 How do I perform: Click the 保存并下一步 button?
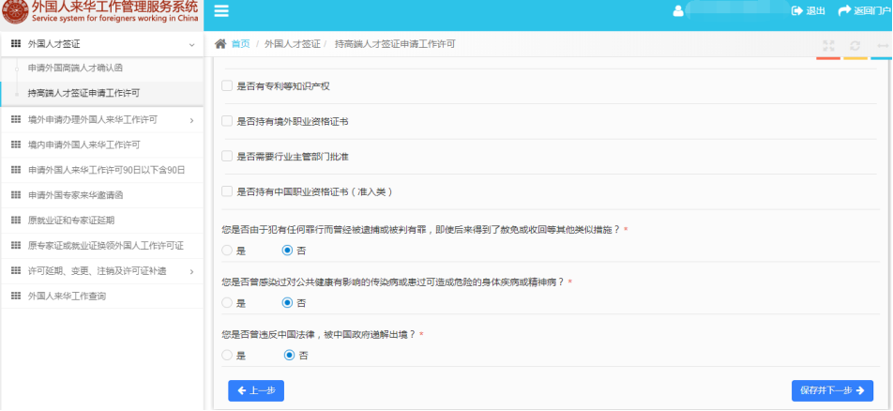pyautogui.click(x=832, y=390)
